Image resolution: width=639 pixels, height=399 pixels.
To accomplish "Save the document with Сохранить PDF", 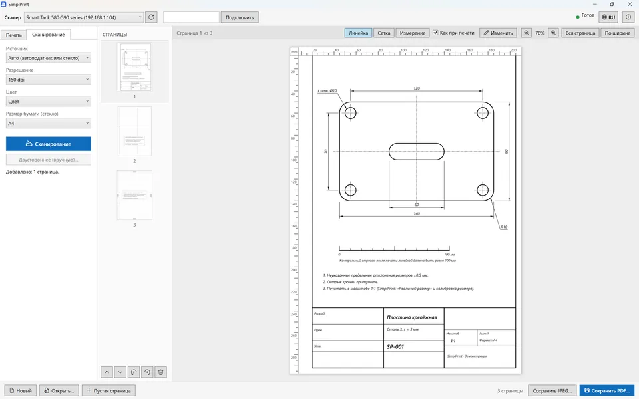I will coord(607,390).
